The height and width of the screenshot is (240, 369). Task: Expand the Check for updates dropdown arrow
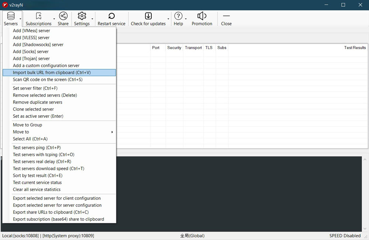click(169, 19)
